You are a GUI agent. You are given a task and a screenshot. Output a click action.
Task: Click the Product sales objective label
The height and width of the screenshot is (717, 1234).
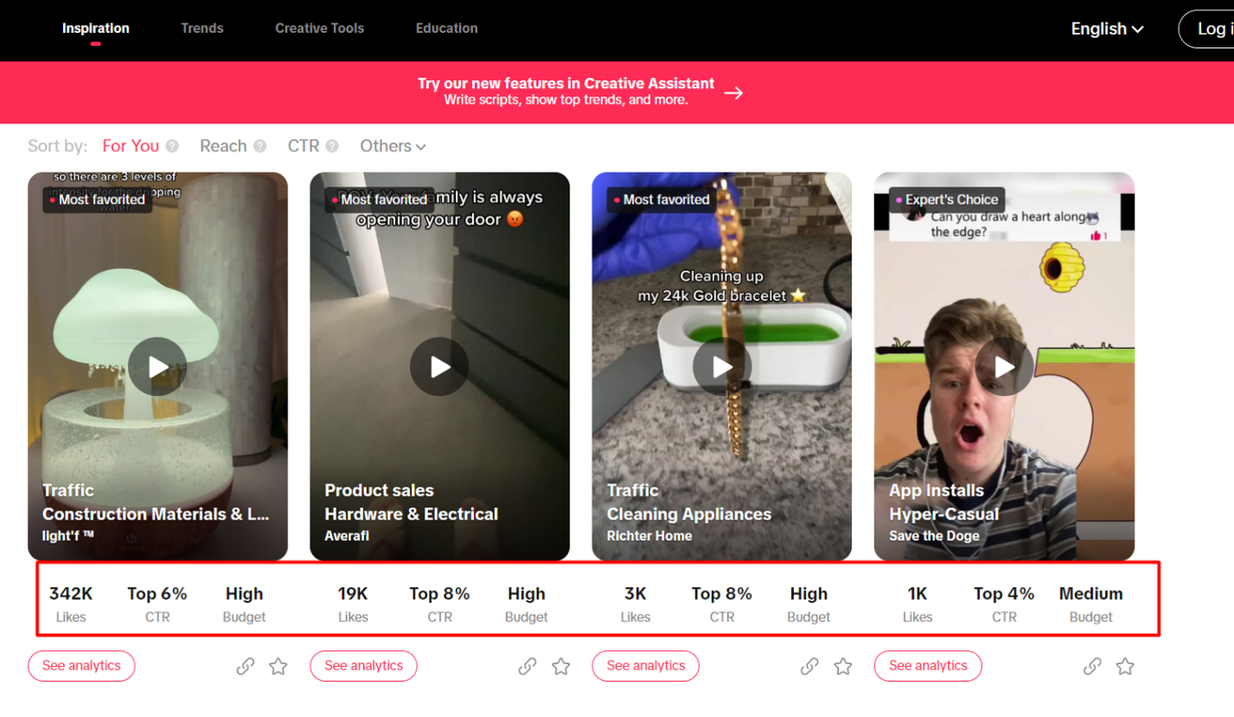[379, 490]
